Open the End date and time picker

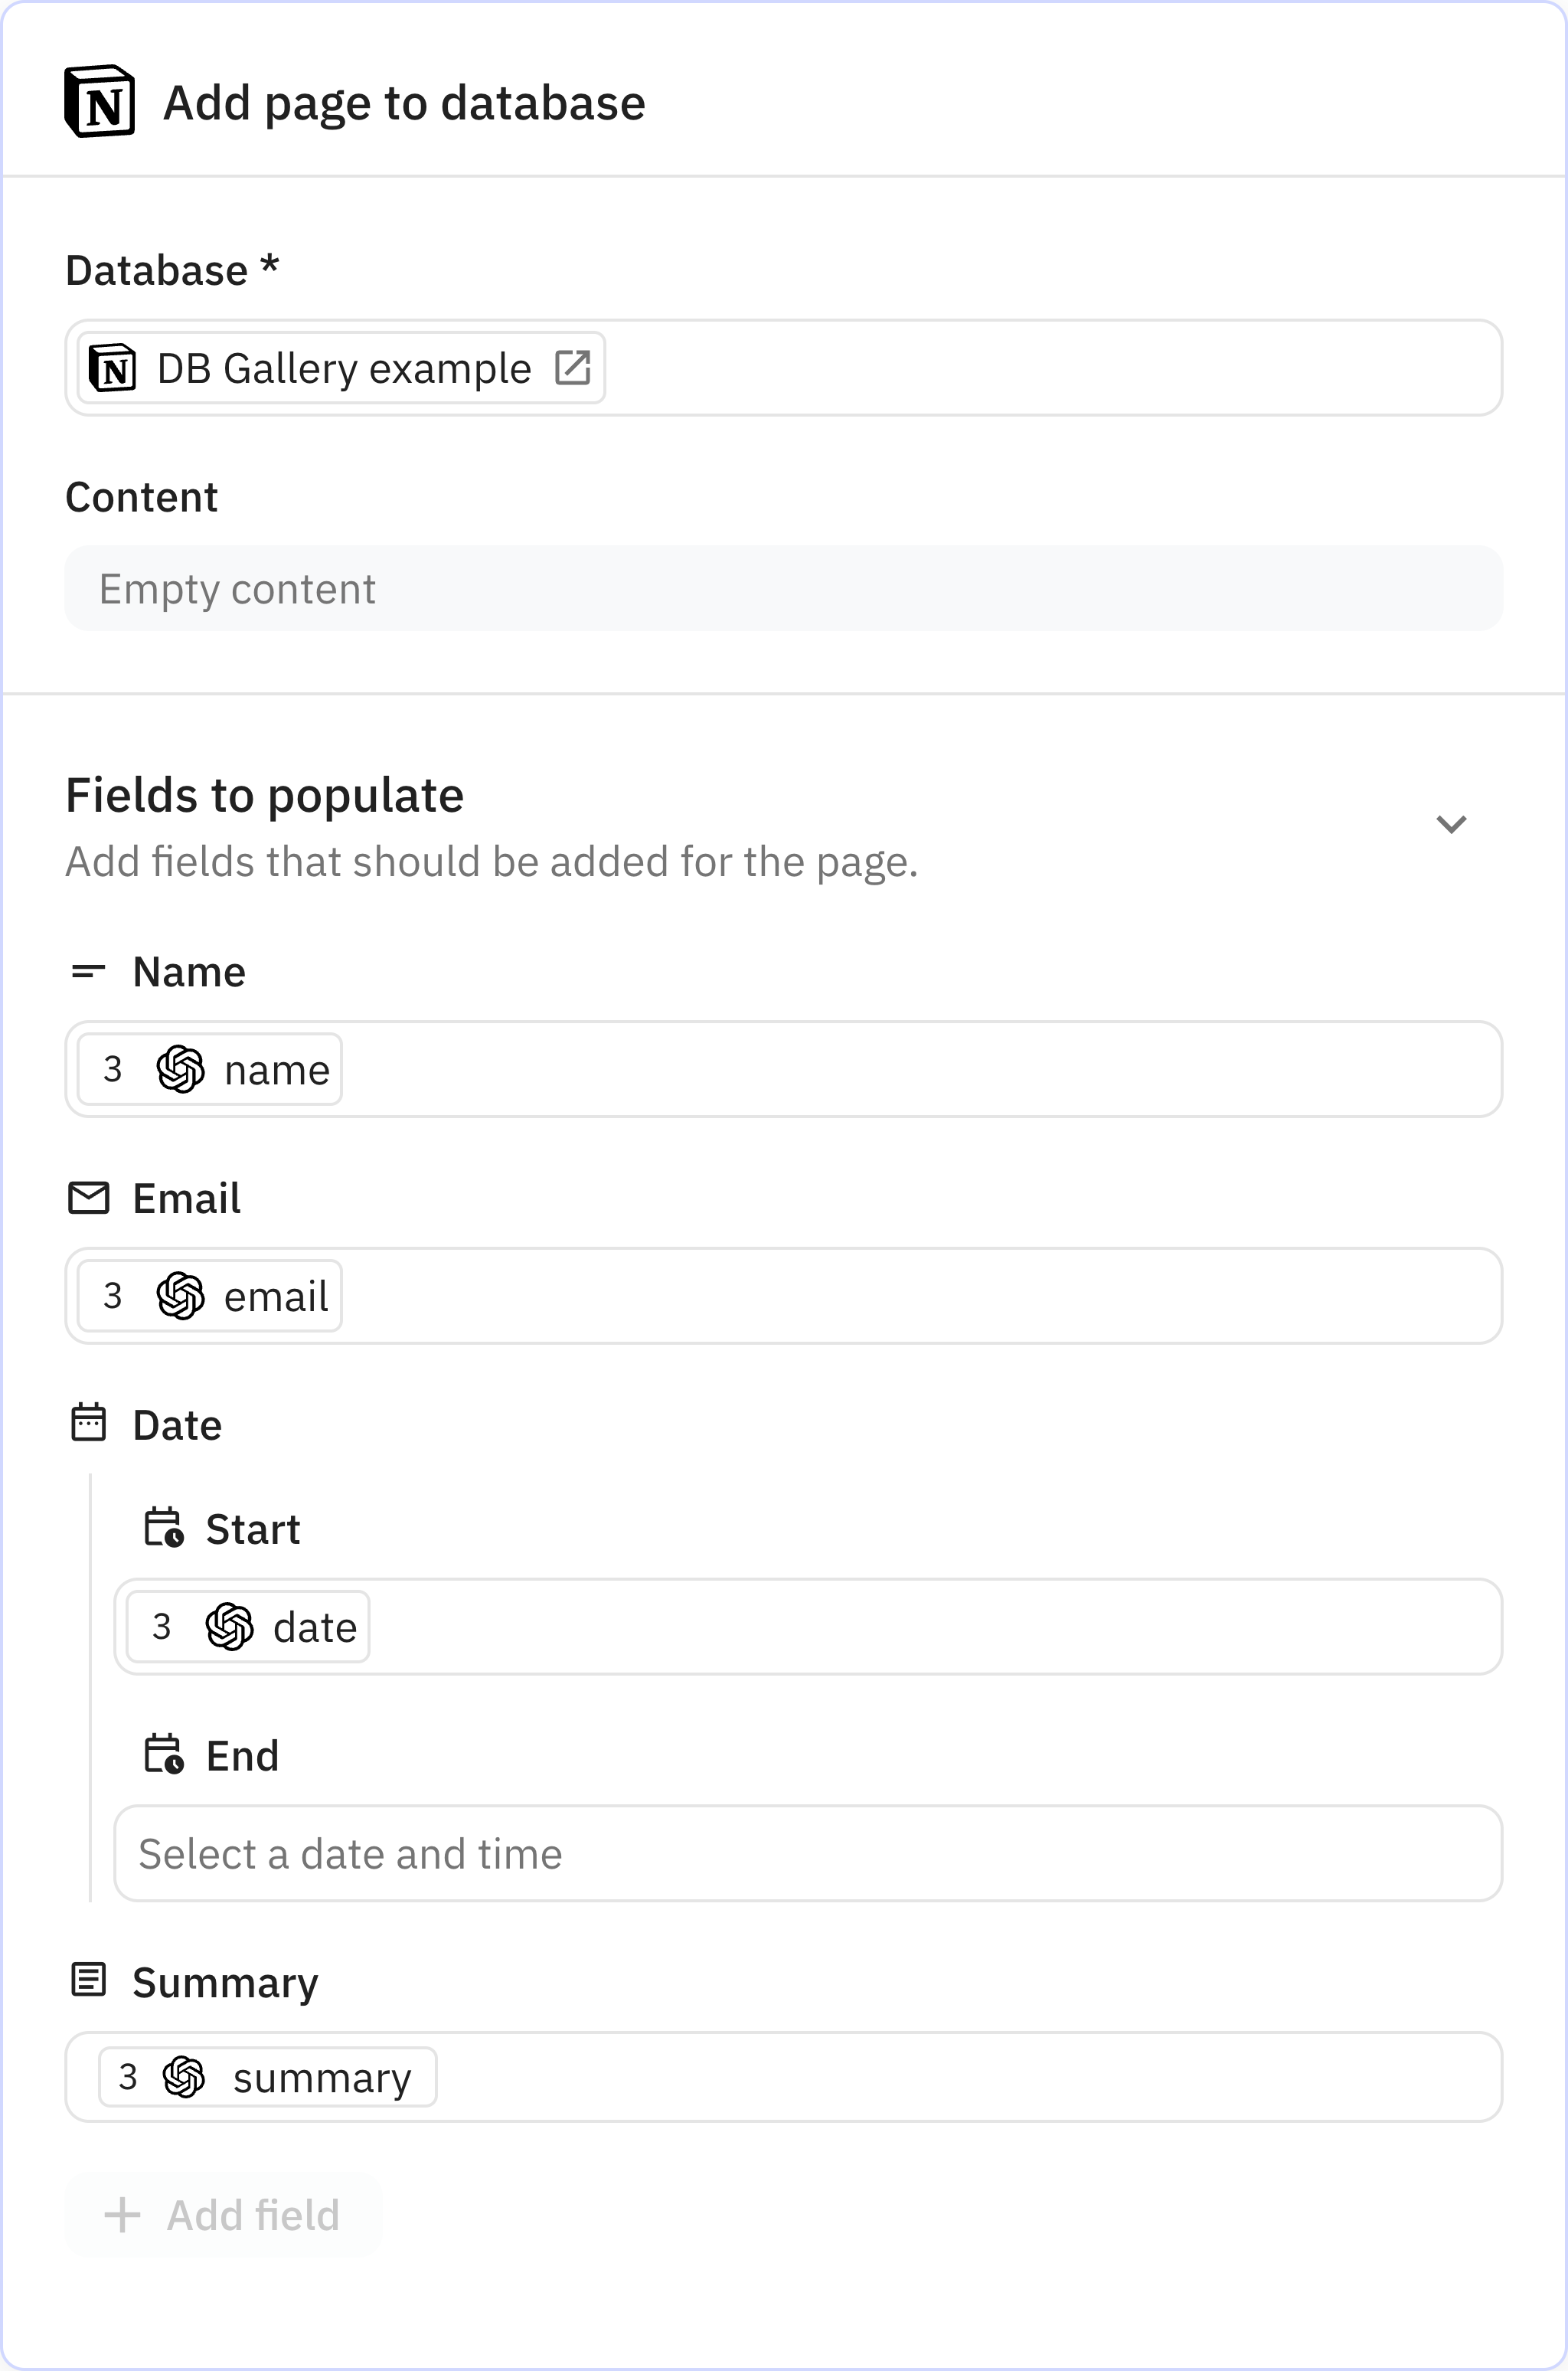click(x=807, y=1853)
